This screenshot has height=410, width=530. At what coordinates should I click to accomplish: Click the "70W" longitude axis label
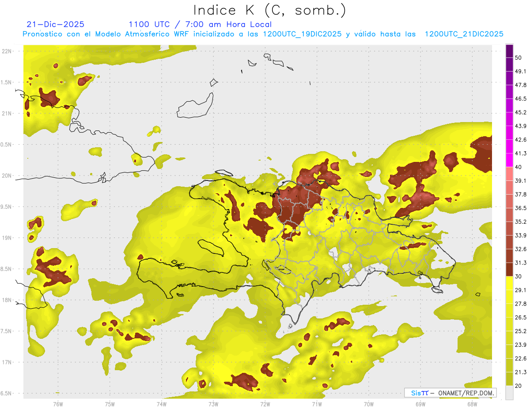(369, 404)
